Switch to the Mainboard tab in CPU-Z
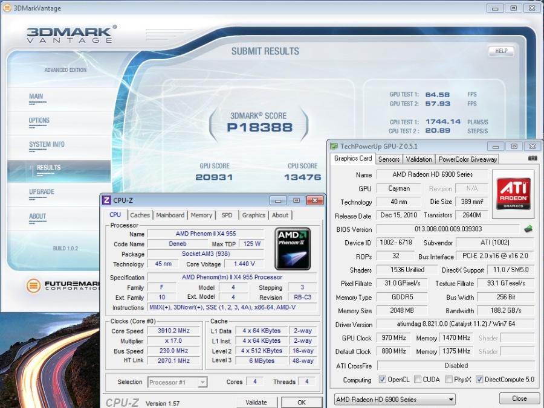This screenshot has height=408, width=544. [x=170, y=215]
